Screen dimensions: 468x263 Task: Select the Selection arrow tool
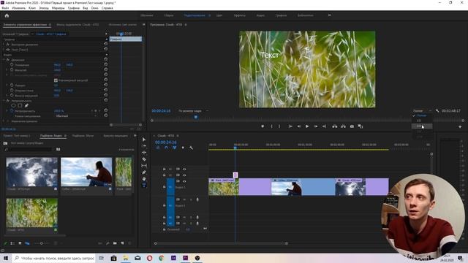(x=144, y=140)
